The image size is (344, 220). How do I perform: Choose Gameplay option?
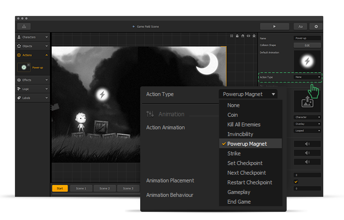(251, 192)
